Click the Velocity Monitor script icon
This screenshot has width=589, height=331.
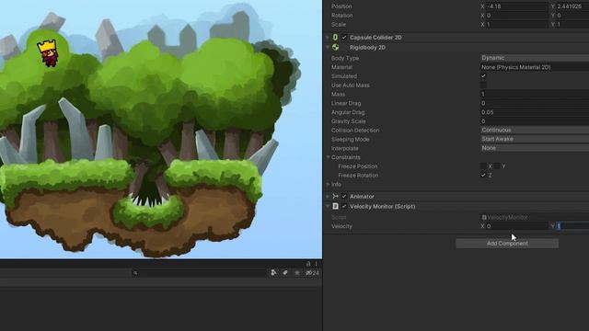coord(335,206)
